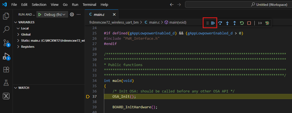Open Run and Debug view icon
Viewport: 292px width, 113px height.
coord(6,56)
